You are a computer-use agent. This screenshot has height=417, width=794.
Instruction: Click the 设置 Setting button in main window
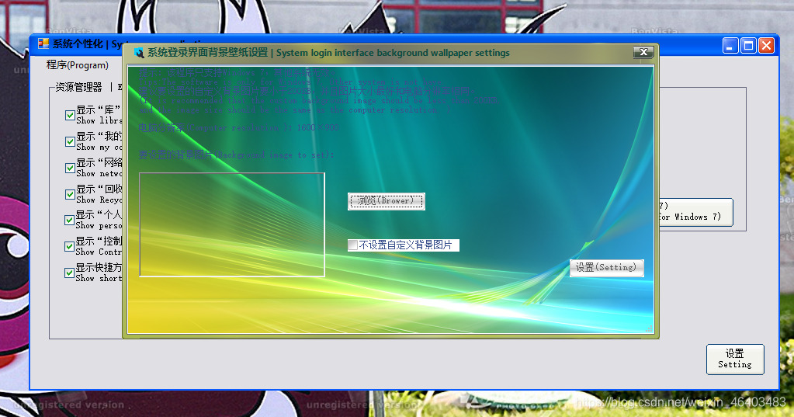tap(735, 360)
